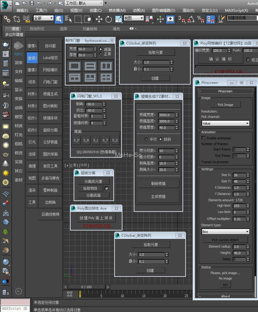Enable animation in the Pinscreen panel
The height and width of the screenshot is (312, 258).
203,138
